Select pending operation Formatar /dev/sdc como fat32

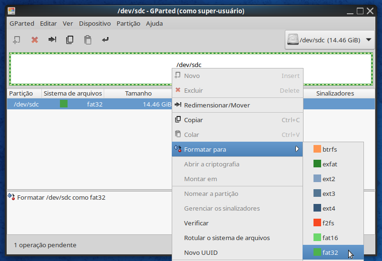tap(61, 197)
